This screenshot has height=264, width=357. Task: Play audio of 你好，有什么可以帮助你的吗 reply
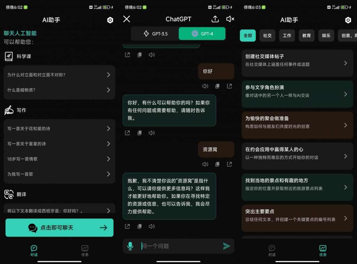pos(152,133)
